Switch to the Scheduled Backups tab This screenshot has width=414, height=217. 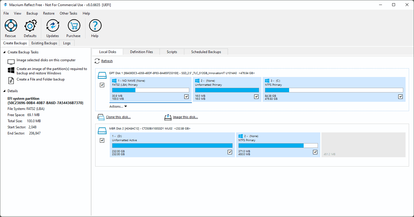(x=206, y=52)
